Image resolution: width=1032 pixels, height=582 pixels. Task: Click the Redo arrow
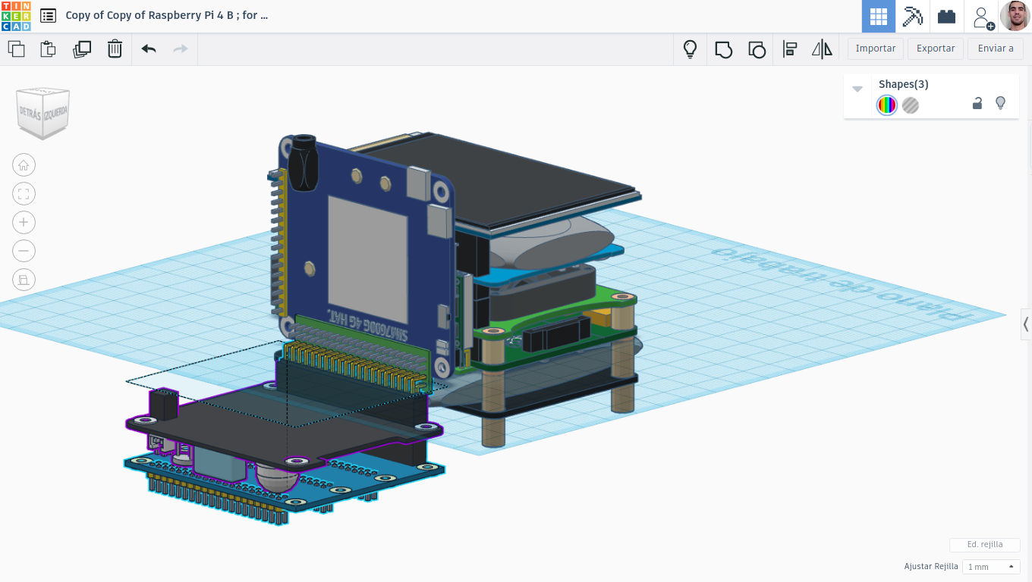[181, 49]
